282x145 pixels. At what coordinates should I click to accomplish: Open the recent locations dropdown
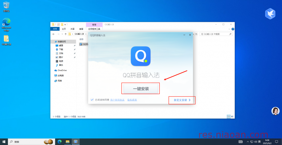click(62, 34)
